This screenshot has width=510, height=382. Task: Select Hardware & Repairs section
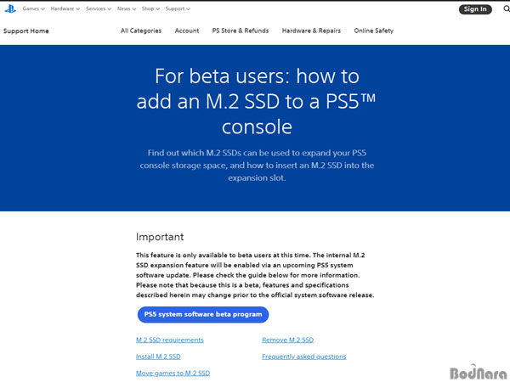[x=311, y=31]
